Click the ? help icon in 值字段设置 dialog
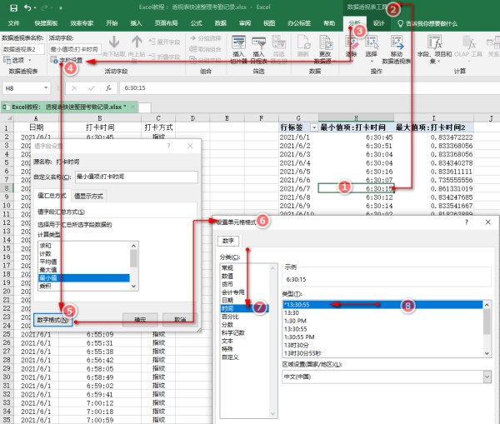This screenshot has width=500, height=424. coord(168,146)
